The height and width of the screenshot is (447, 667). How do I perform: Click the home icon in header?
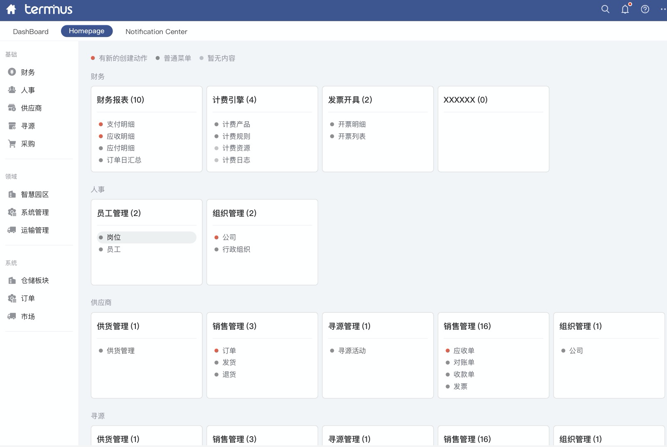pos(11,9)
